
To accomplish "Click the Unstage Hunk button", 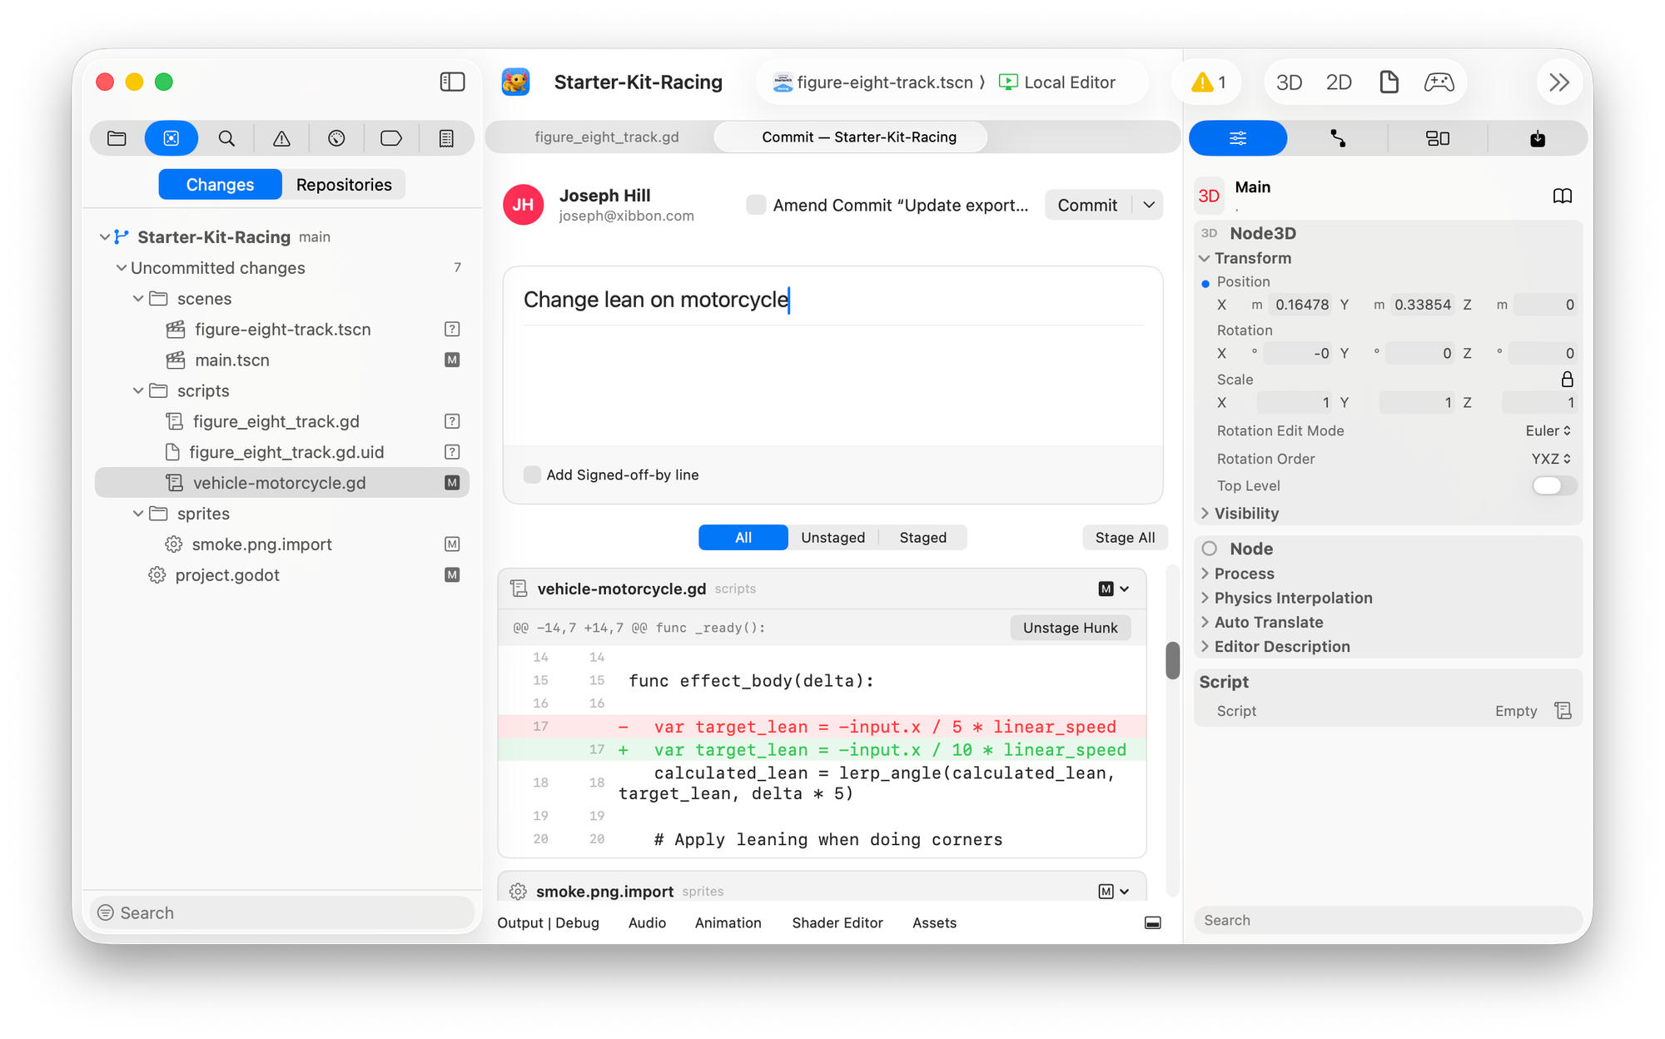I will [1070, 628].
